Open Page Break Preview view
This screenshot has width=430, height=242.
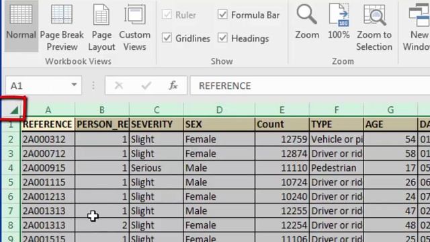pyautogui.click(x=62, y=26)
